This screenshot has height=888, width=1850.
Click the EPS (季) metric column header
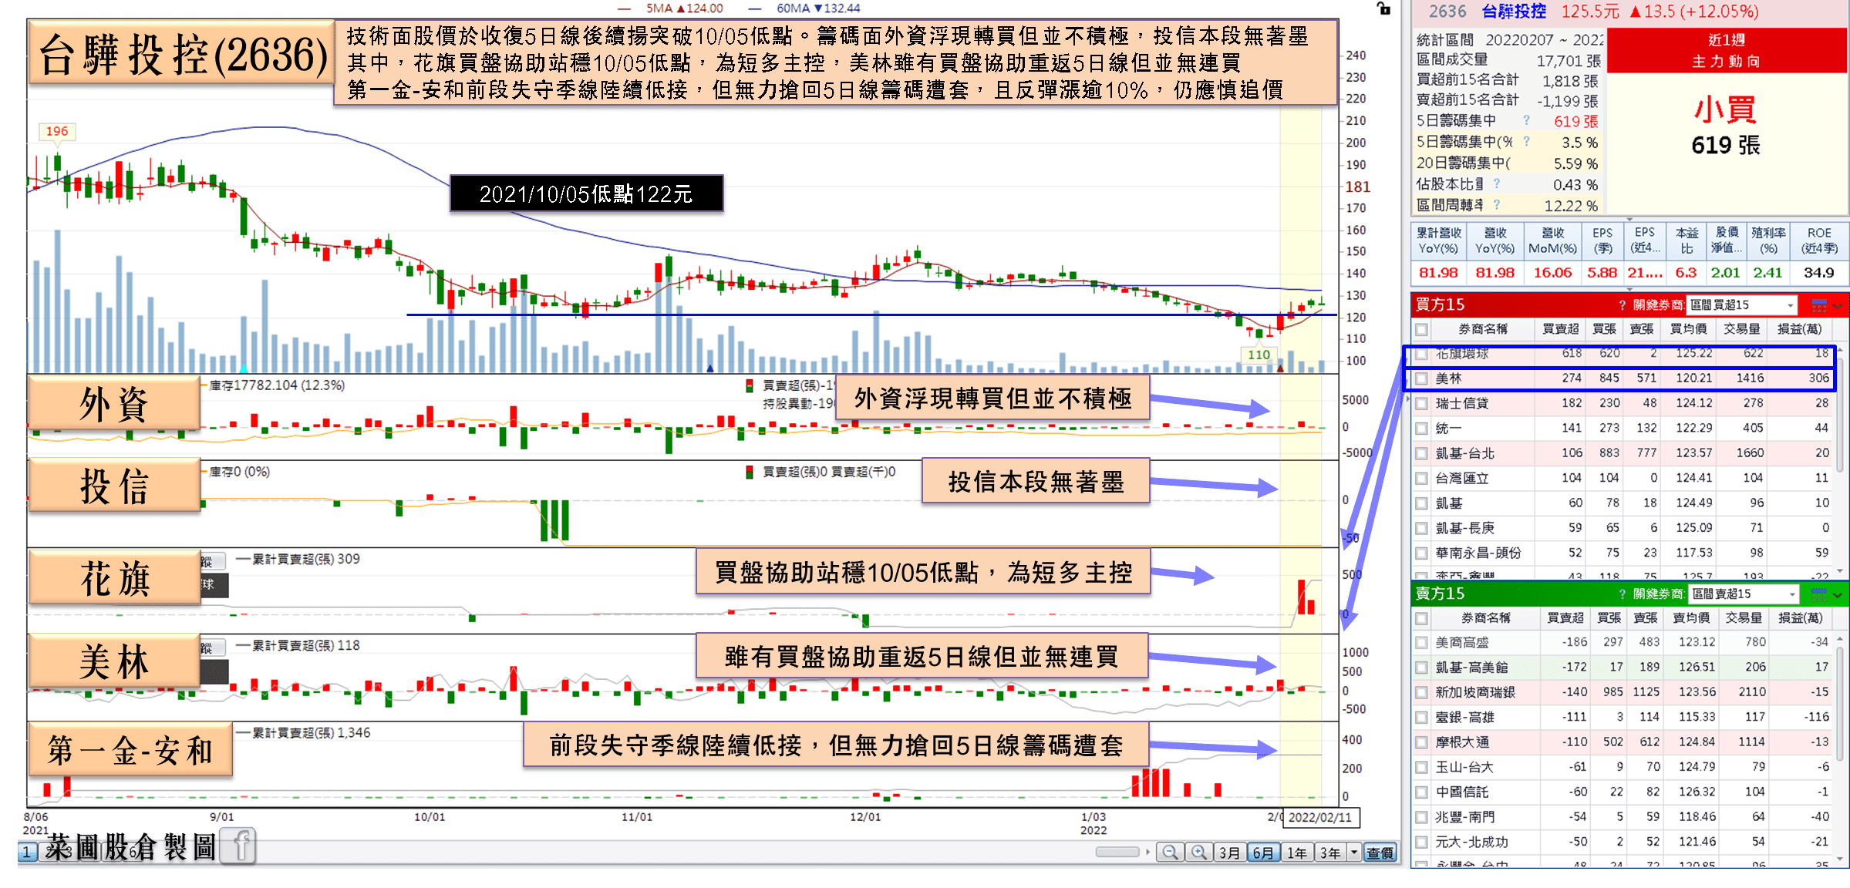[1602, 240]
